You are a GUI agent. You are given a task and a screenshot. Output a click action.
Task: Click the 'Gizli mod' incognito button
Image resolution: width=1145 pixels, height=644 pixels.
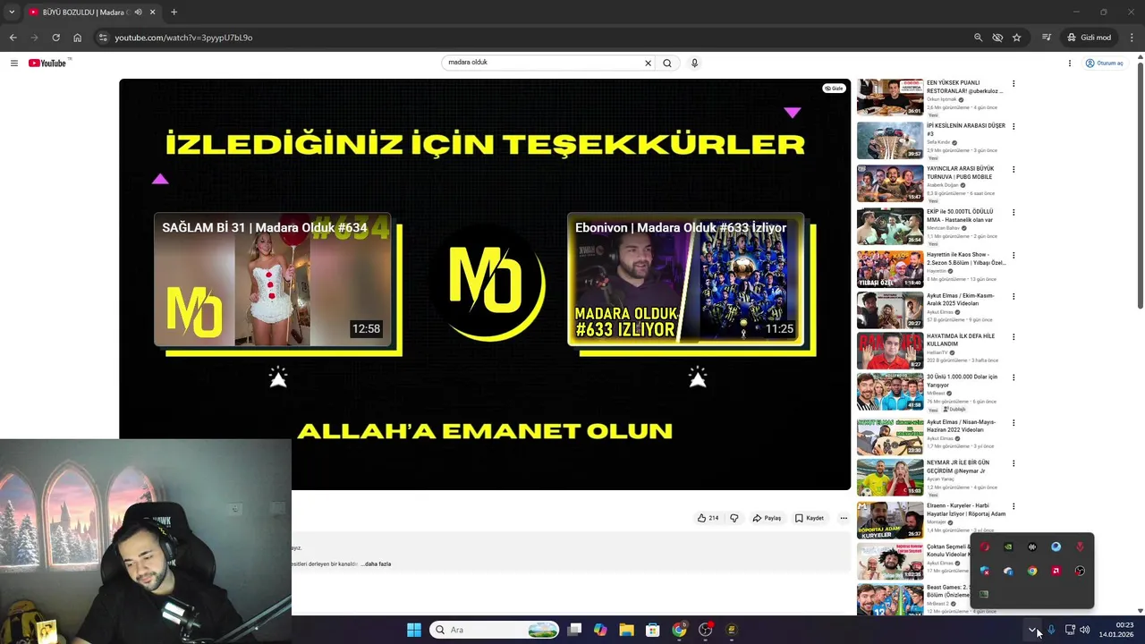pyautogui.click(x=1089, y=38)
